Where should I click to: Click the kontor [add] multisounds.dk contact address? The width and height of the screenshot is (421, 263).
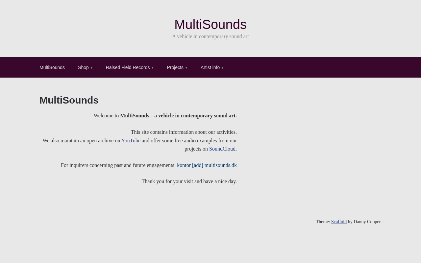(207, 165)
